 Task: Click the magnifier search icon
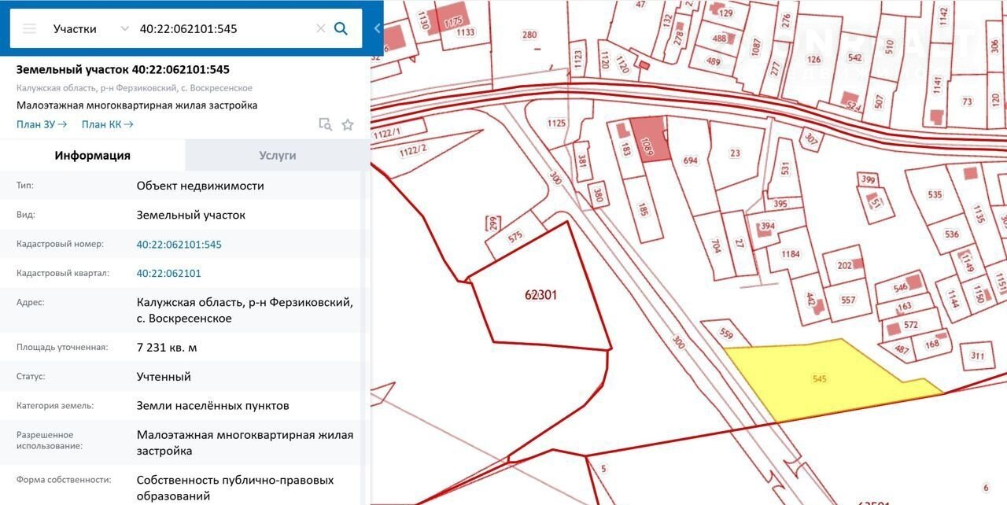pos(341,29)
